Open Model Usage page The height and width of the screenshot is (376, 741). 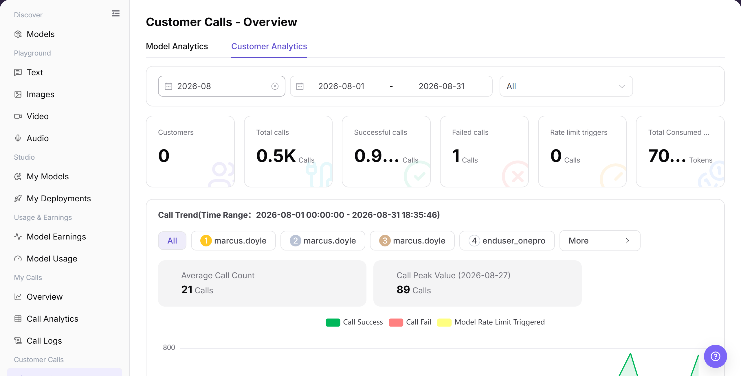46,259
